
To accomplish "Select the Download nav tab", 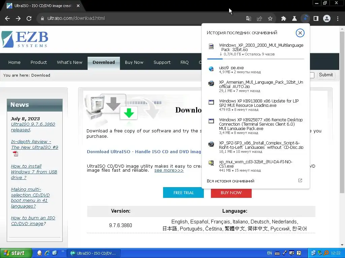I will coord(104,63).
